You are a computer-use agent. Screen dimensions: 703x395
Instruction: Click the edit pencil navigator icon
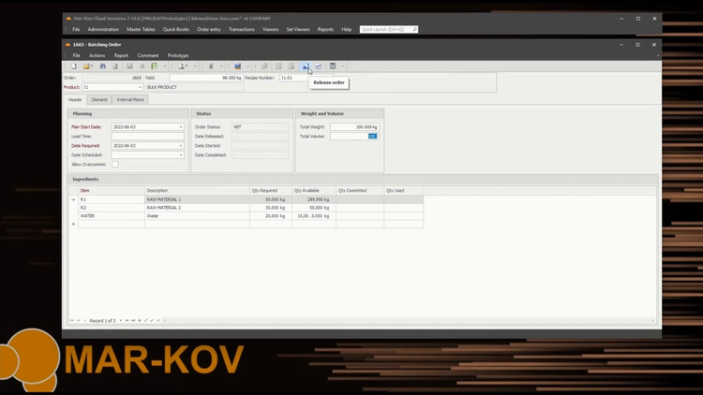[145, 321]
